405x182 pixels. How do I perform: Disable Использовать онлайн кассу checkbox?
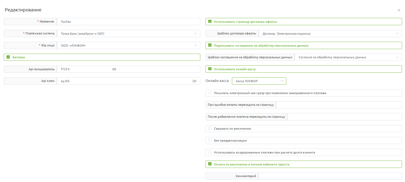click(210, 69)
